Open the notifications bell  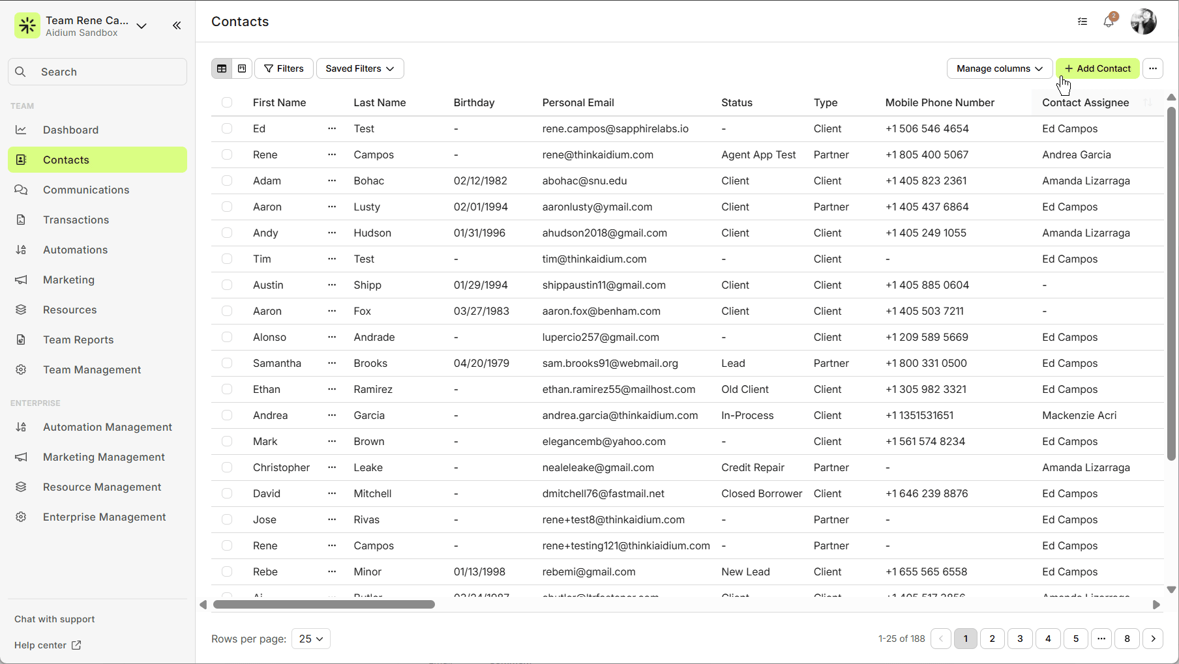click(1109, 21)
